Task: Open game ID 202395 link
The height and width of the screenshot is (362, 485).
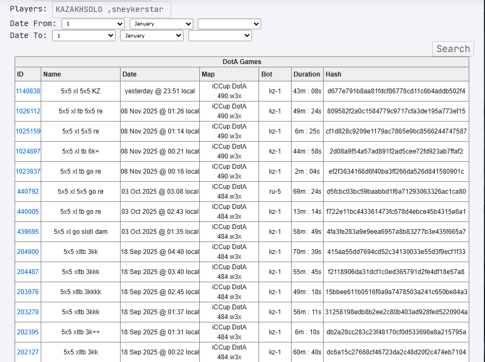Action: pos(28,332)
